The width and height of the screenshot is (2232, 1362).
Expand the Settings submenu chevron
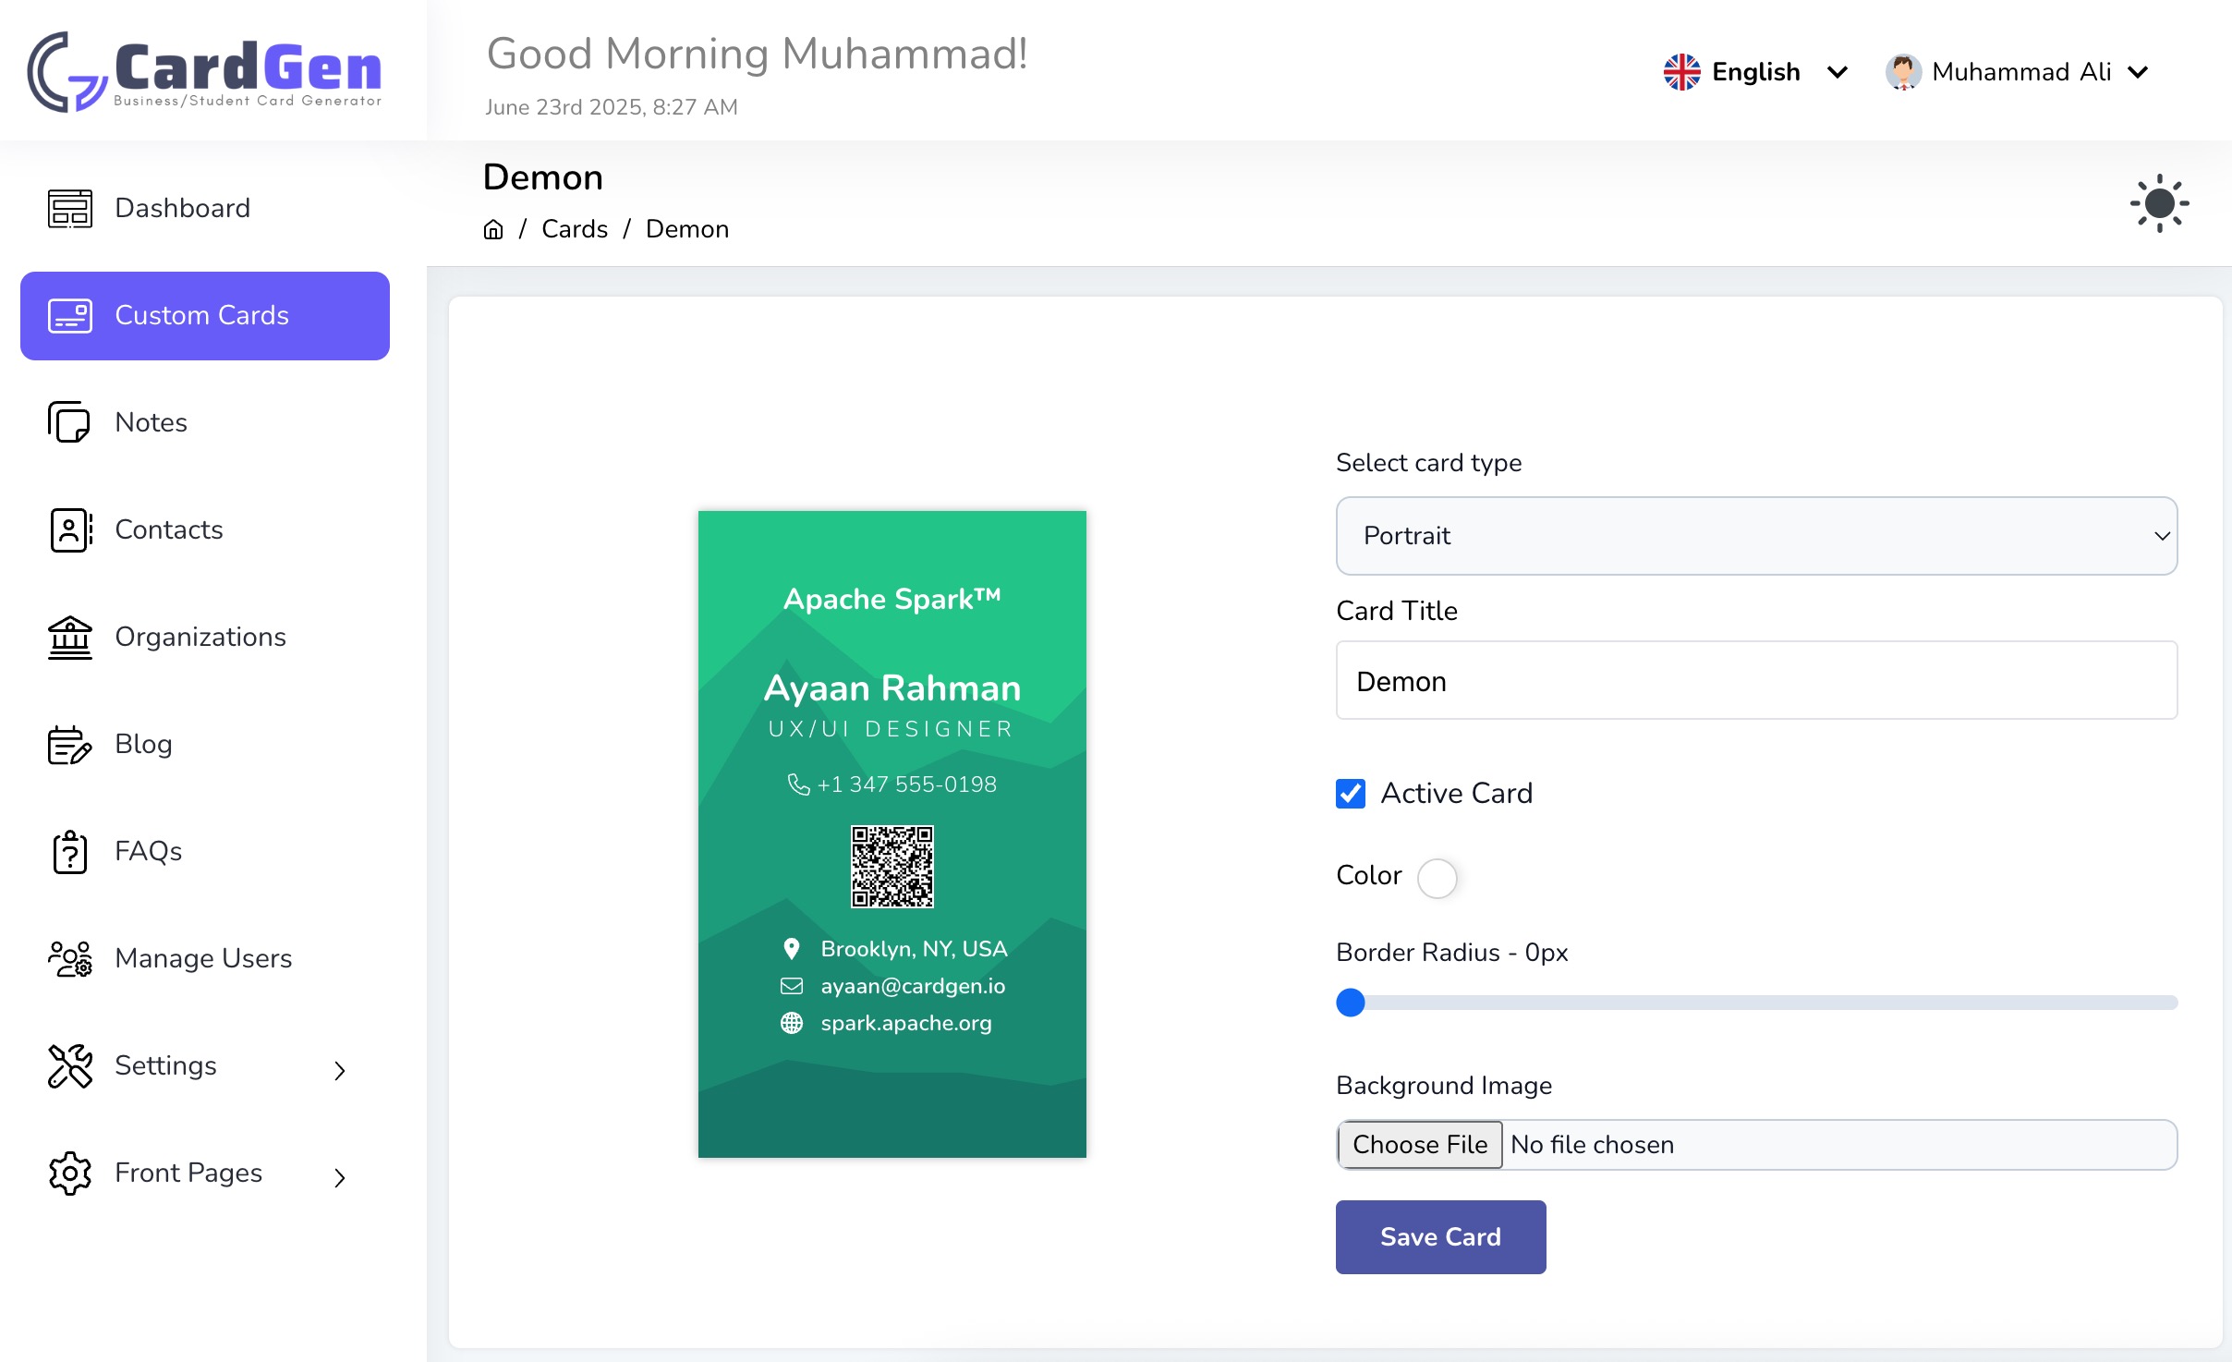pos(340,1070)
